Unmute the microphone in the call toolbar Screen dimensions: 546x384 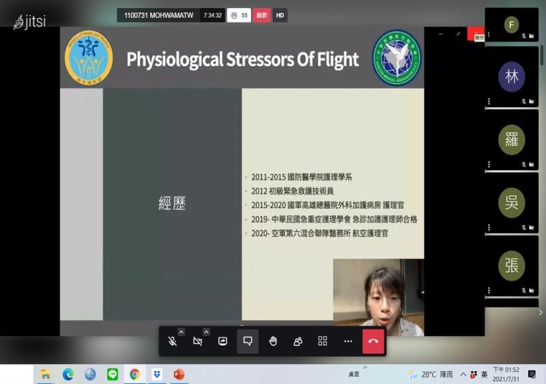[173, 341]
